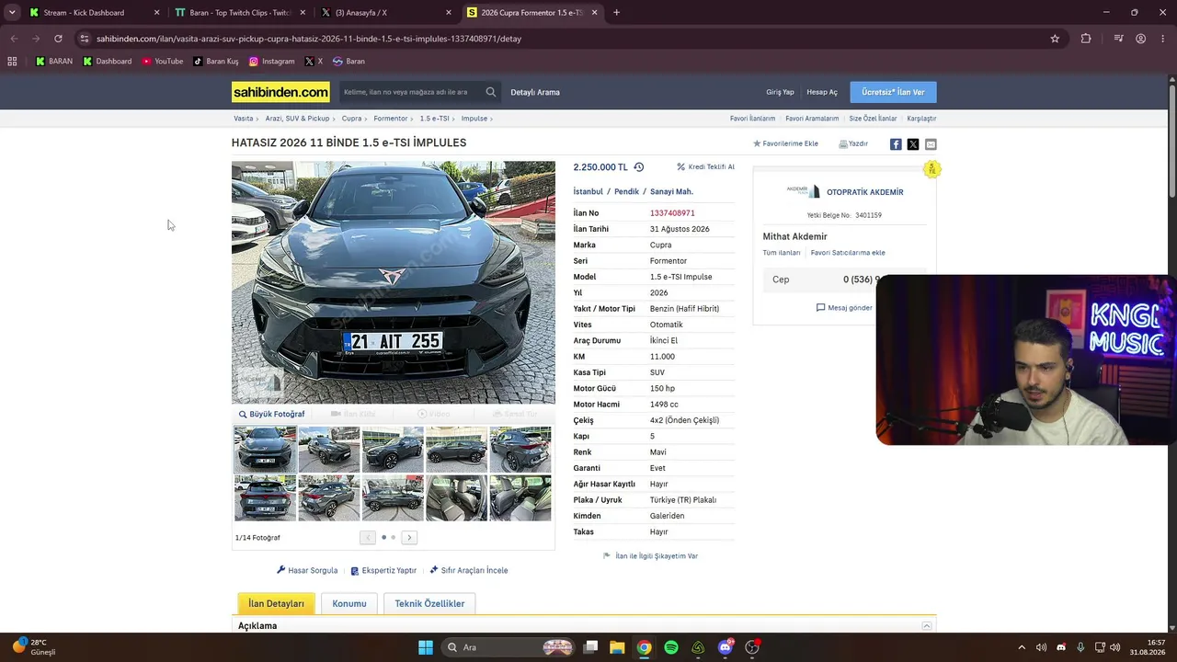Viewport: 1177px width, 662px height.
Task: Share the listing by email icon
Action: tap(931, 144)
